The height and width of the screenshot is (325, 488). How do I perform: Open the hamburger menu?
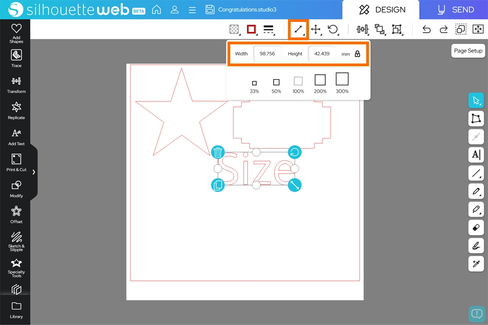[x=192, y=10]
